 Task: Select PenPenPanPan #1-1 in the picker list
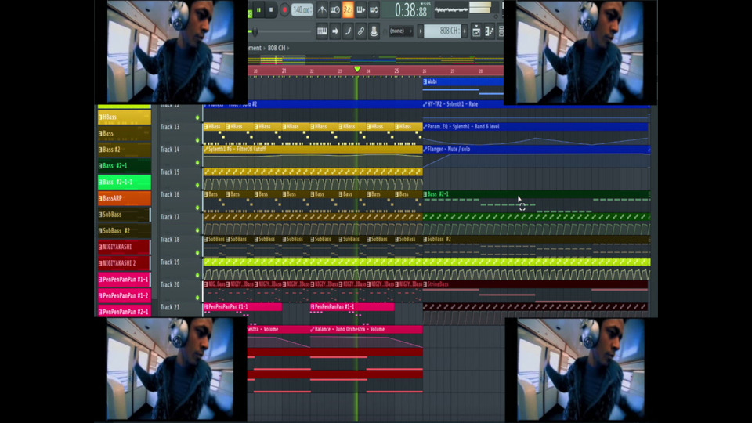click(125, 279)
